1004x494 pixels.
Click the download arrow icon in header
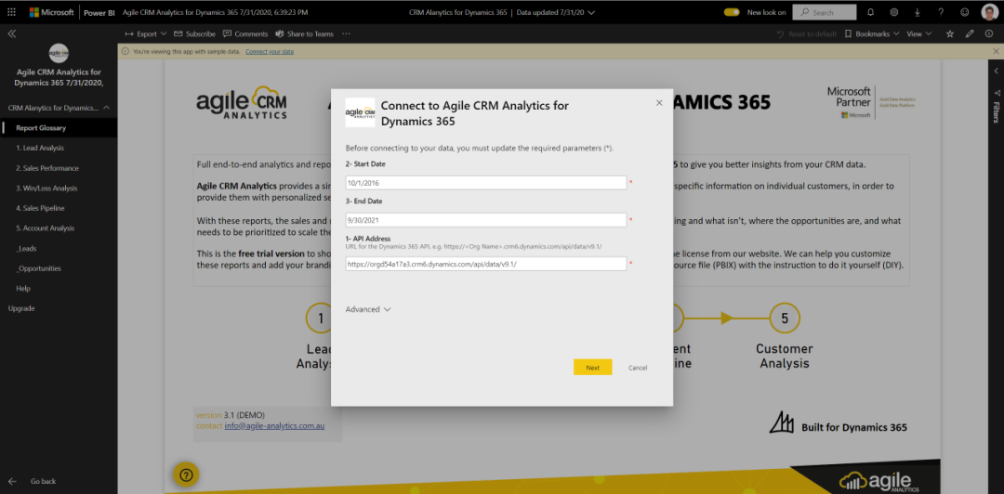click(x=917, y=12)
